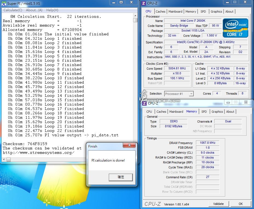Open About tab in lower CPU-Z window
The width and height of the screenshot is (254, 209).
[230, 112]
